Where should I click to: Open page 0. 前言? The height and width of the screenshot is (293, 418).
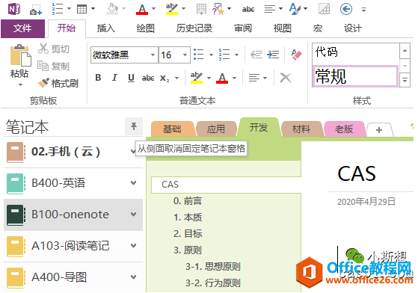(x=188, y=201)
